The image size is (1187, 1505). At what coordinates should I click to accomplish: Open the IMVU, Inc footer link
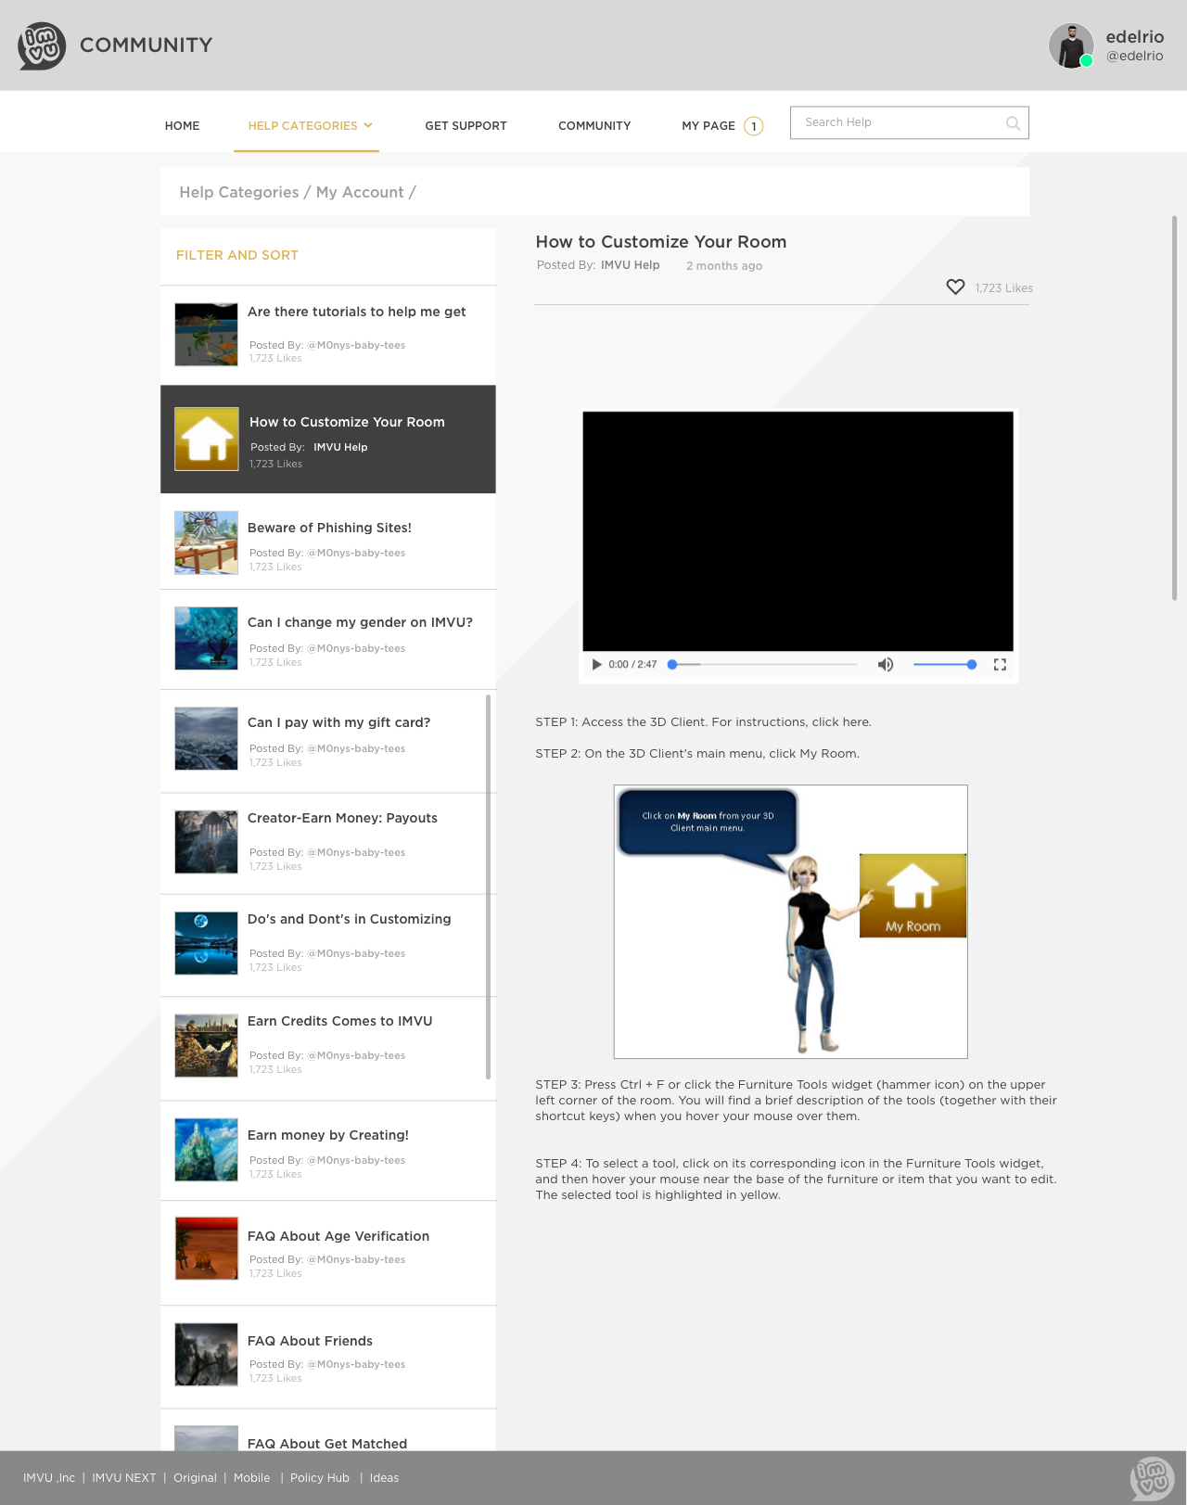coord(49,1478)
